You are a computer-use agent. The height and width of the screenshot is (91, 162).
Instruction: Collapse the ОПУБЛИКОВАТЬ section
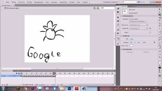click(x=121, y=16)
